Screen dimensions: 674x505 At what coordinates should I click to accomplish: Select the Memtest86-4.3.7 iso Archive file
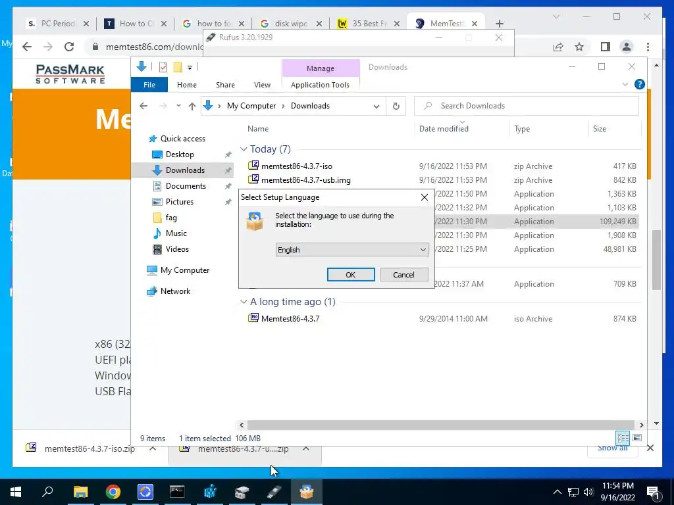pyautogui.click(x=290, y=319)
